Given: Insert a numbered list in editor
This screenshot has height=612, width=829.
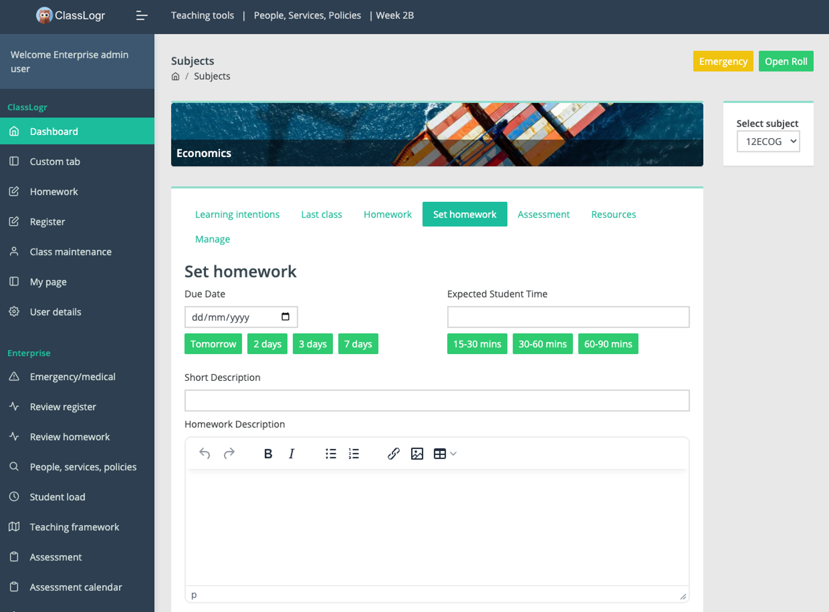Looking at the screenshot, I should click(354, 453).
